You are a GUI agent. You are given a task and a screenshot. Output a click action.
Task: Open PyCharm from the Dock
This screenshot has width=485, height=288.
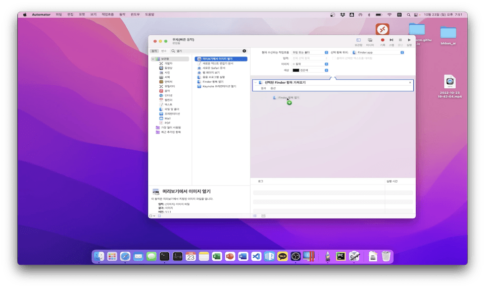click(x=341, y=256)
